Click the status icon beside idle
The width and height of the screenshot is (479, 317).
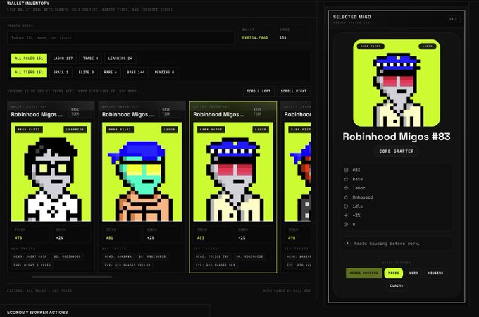tap(346, 206)
